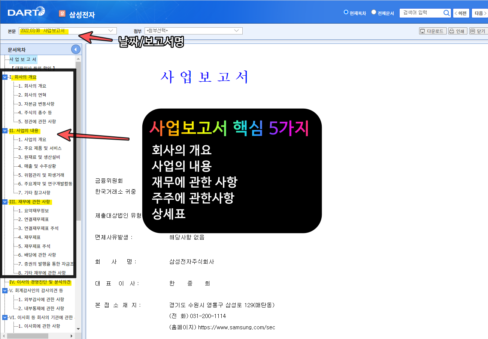Open 2. 연결재무제표
Viewport: 488px width, 339px height.
tap(34, 220)
